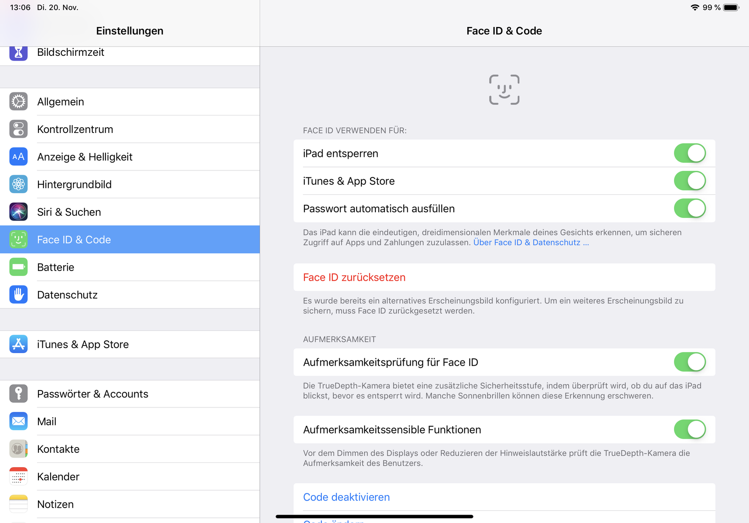Tap the Allgemein gear icon
Screen dimensions: 749x523
click(18, 102)
